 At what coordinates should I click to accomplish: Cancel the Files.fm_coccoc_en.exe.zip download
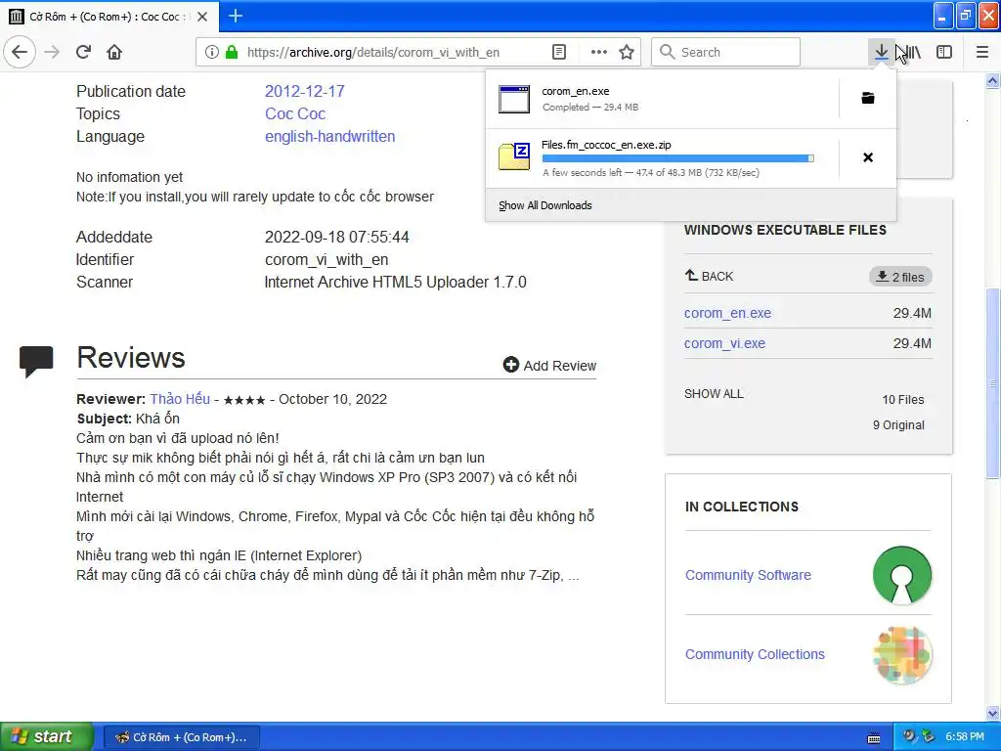[x=868, y=157]
